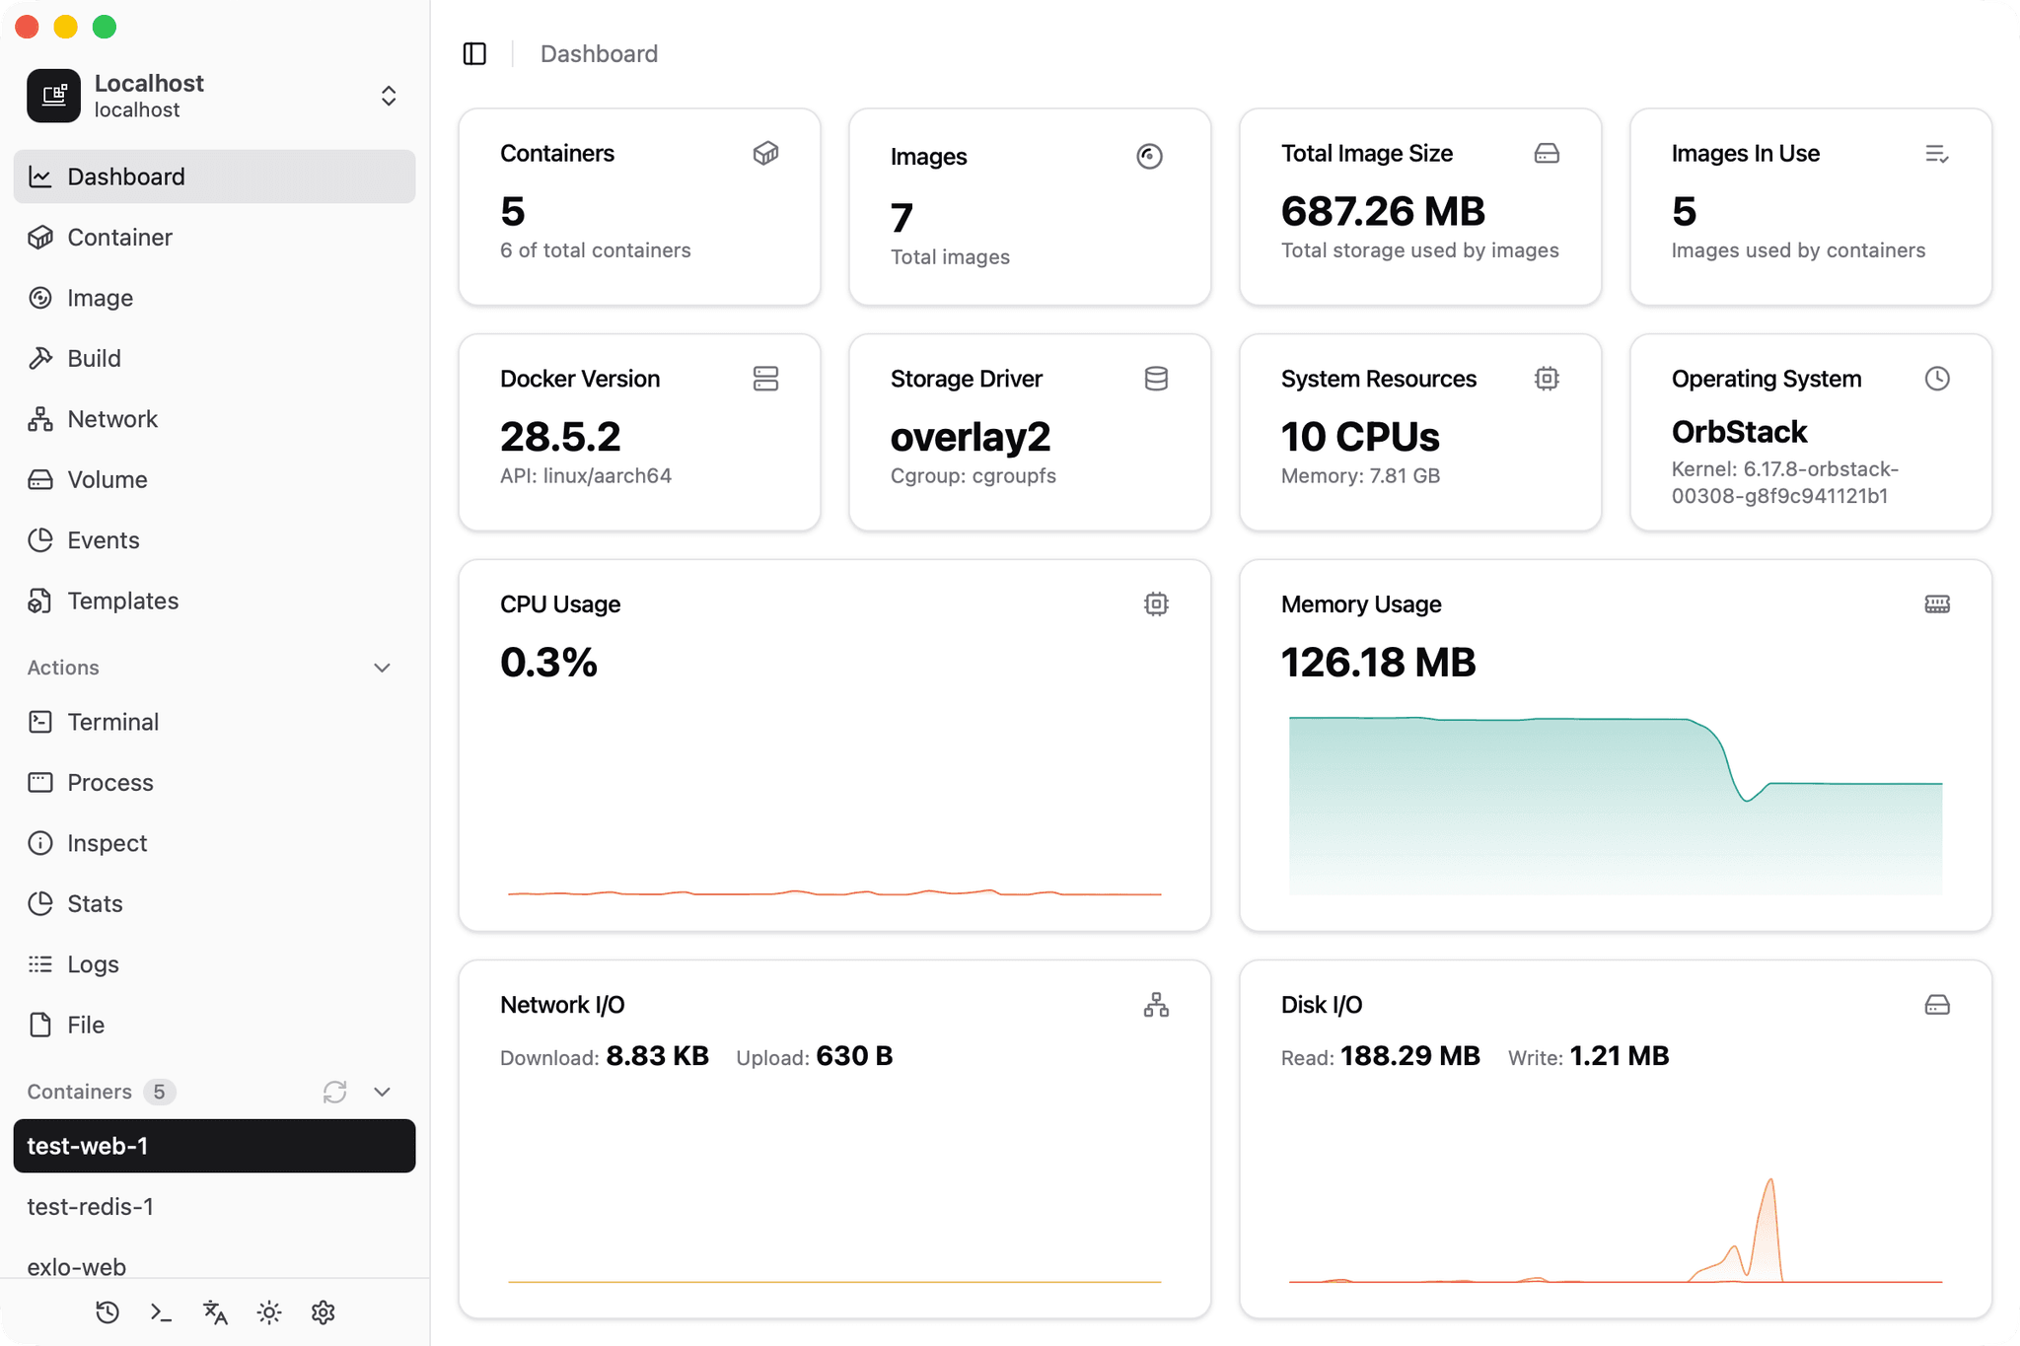Click the Network nodes icon in sidebar
Screen dimensions: 2020x1346
coord(40,418)
